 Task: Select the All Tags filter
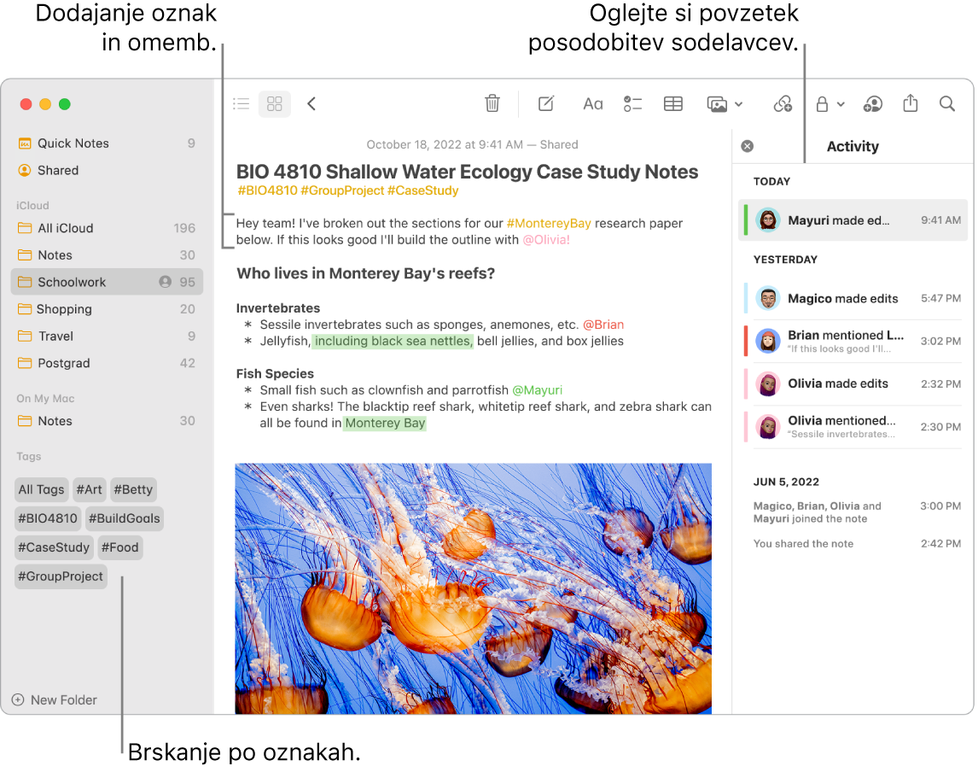[41, 490]
